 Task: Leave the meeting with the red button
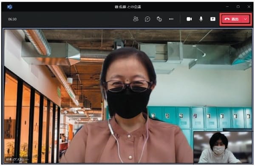point(232,19)
